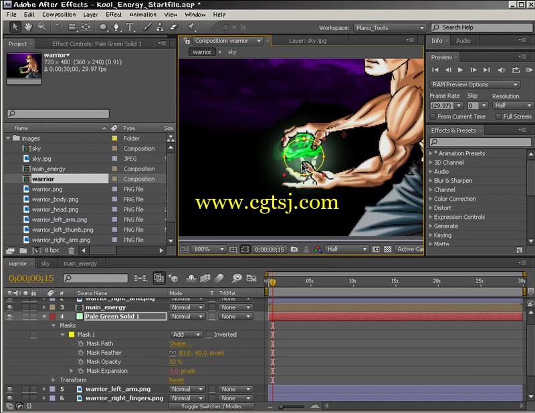Open the Effect menu

click(x=114, y=15)
